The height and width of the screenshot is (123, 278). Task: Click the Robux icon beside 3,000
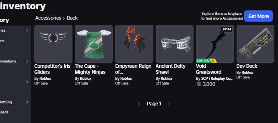click(x=199, y=84)
